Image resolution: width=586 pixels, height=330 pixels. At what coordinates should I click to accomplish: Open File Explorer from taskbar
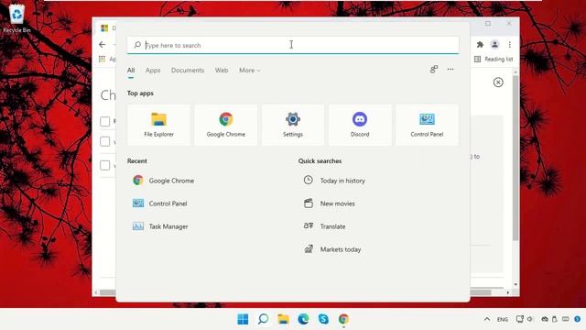tap(283, 319)
